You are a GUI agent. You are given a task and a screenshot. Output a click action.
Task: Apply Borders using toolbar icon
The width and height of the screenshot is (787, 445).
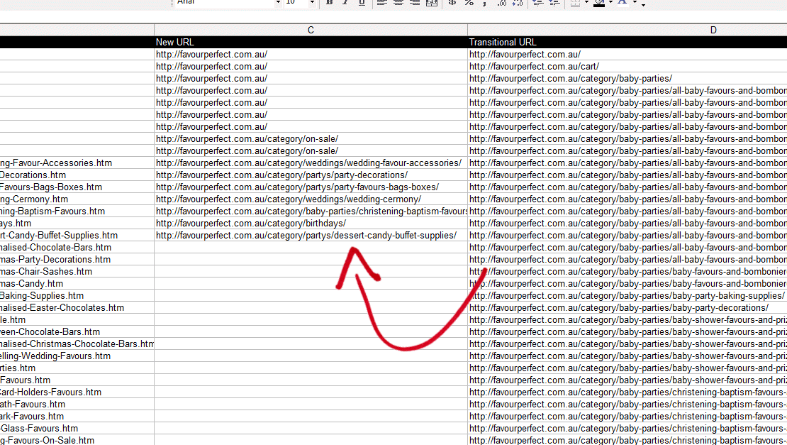pyautogui.click(x=575, y=3)
